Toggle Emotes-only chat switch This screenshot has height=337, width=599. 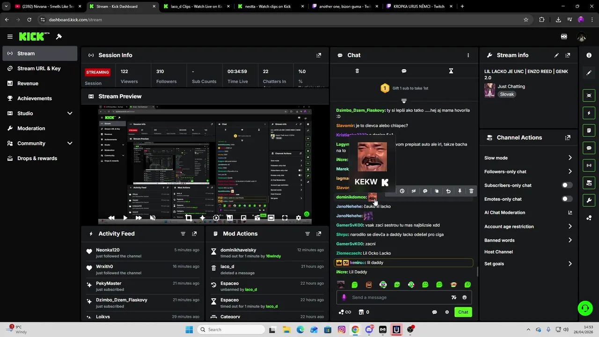[x=567, y=199]
